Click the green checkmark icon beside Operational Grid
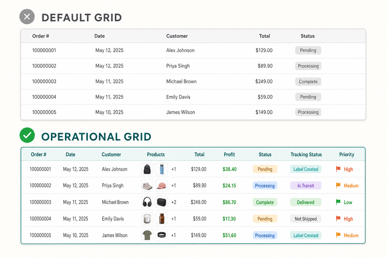Image resolution: width=387 pixels, height=258 pixels. click(x=27, y=135)
